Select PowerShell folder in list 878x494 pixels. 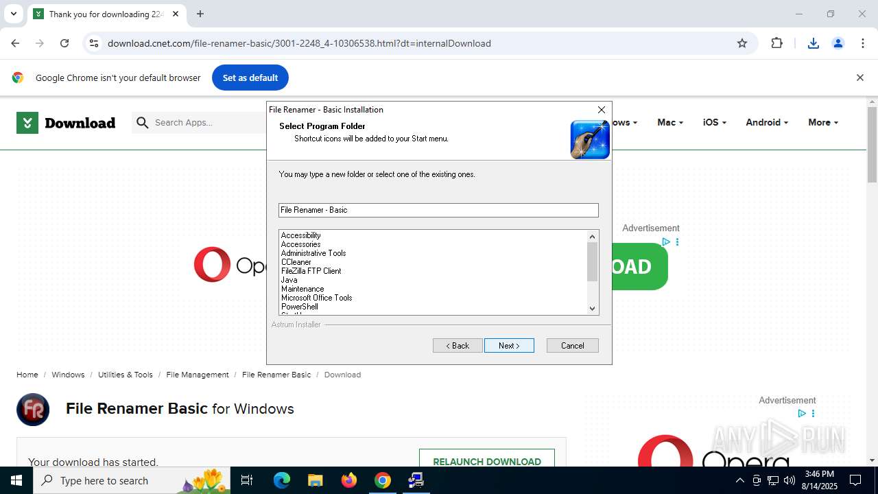coord(299,307)
